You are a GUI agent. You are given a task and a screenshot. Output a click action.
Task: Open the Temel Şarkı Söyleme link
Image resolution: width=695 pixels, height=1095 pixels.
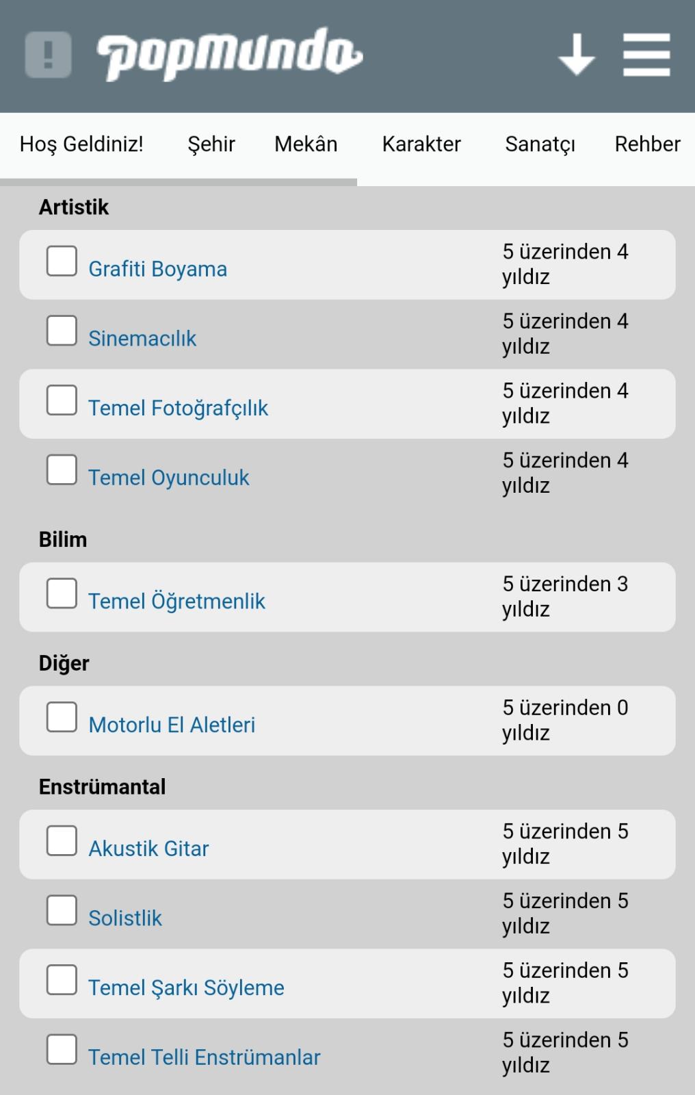[x=186, y=988]
